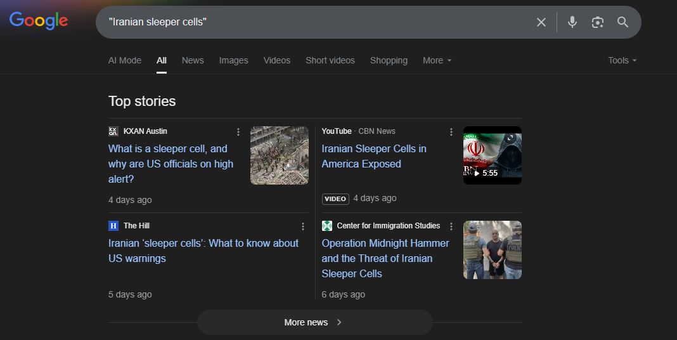677x340 pixels.
Task: Switch to Videos tab
Action: coord(277,60)
